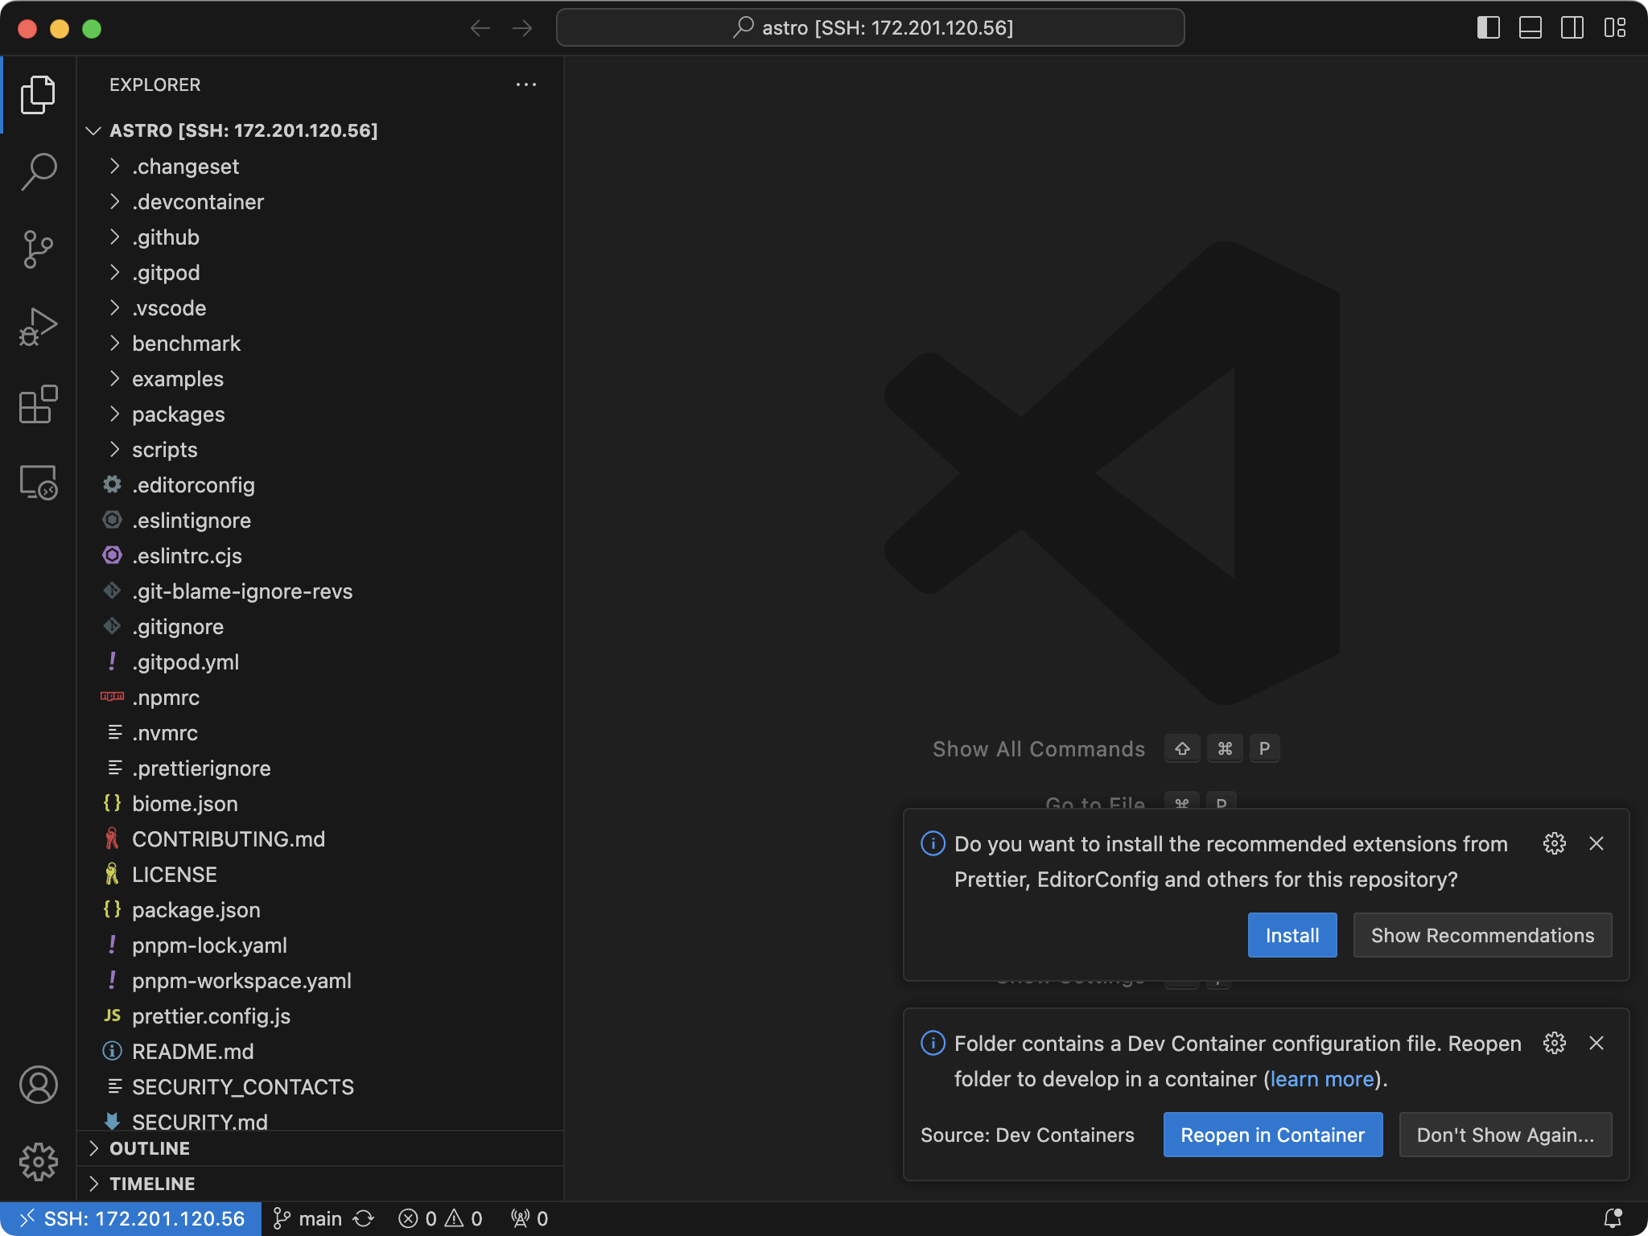Expand the scripts folder
This screenshot has height=1236, width=1648.
[320, 450]
